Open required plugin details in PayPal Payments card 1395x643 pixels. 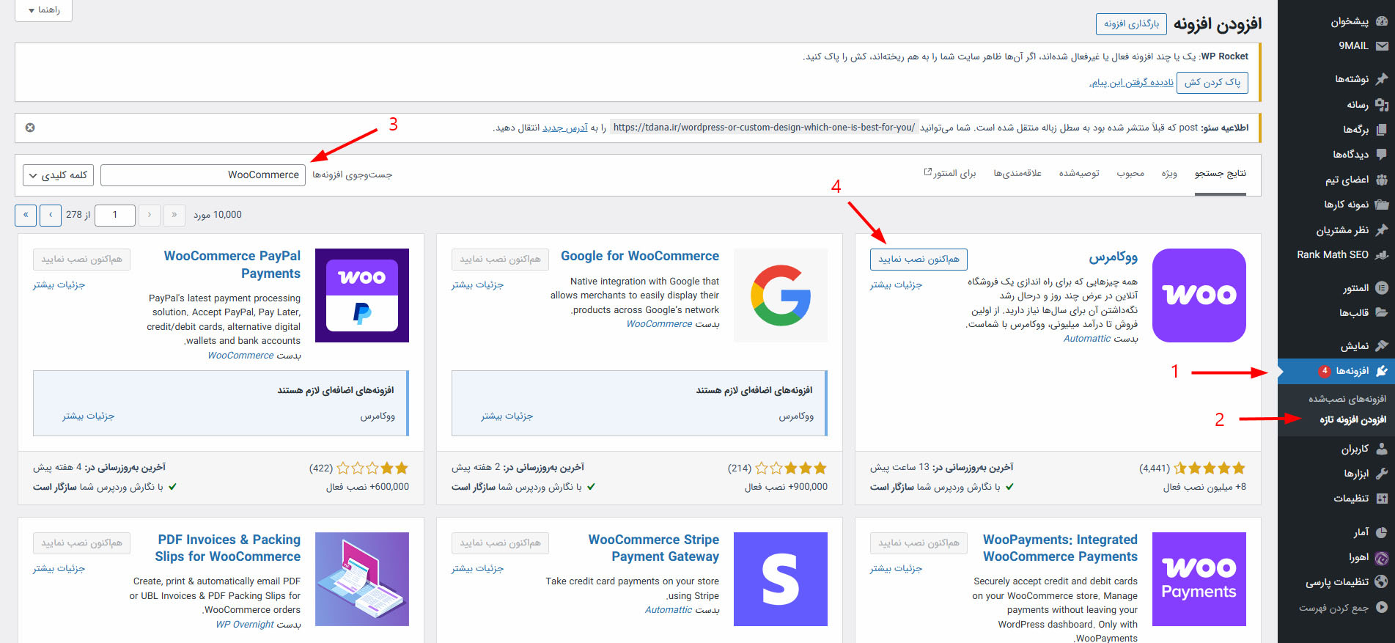click(x=88, y=416)
